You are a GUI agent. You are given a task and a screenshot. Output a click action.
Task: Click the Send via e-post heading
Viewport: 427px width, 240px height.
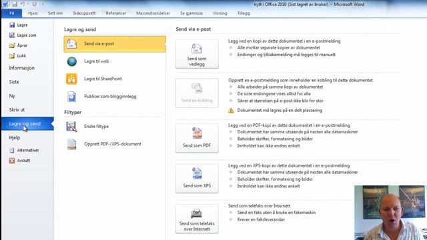click(193, 29)
